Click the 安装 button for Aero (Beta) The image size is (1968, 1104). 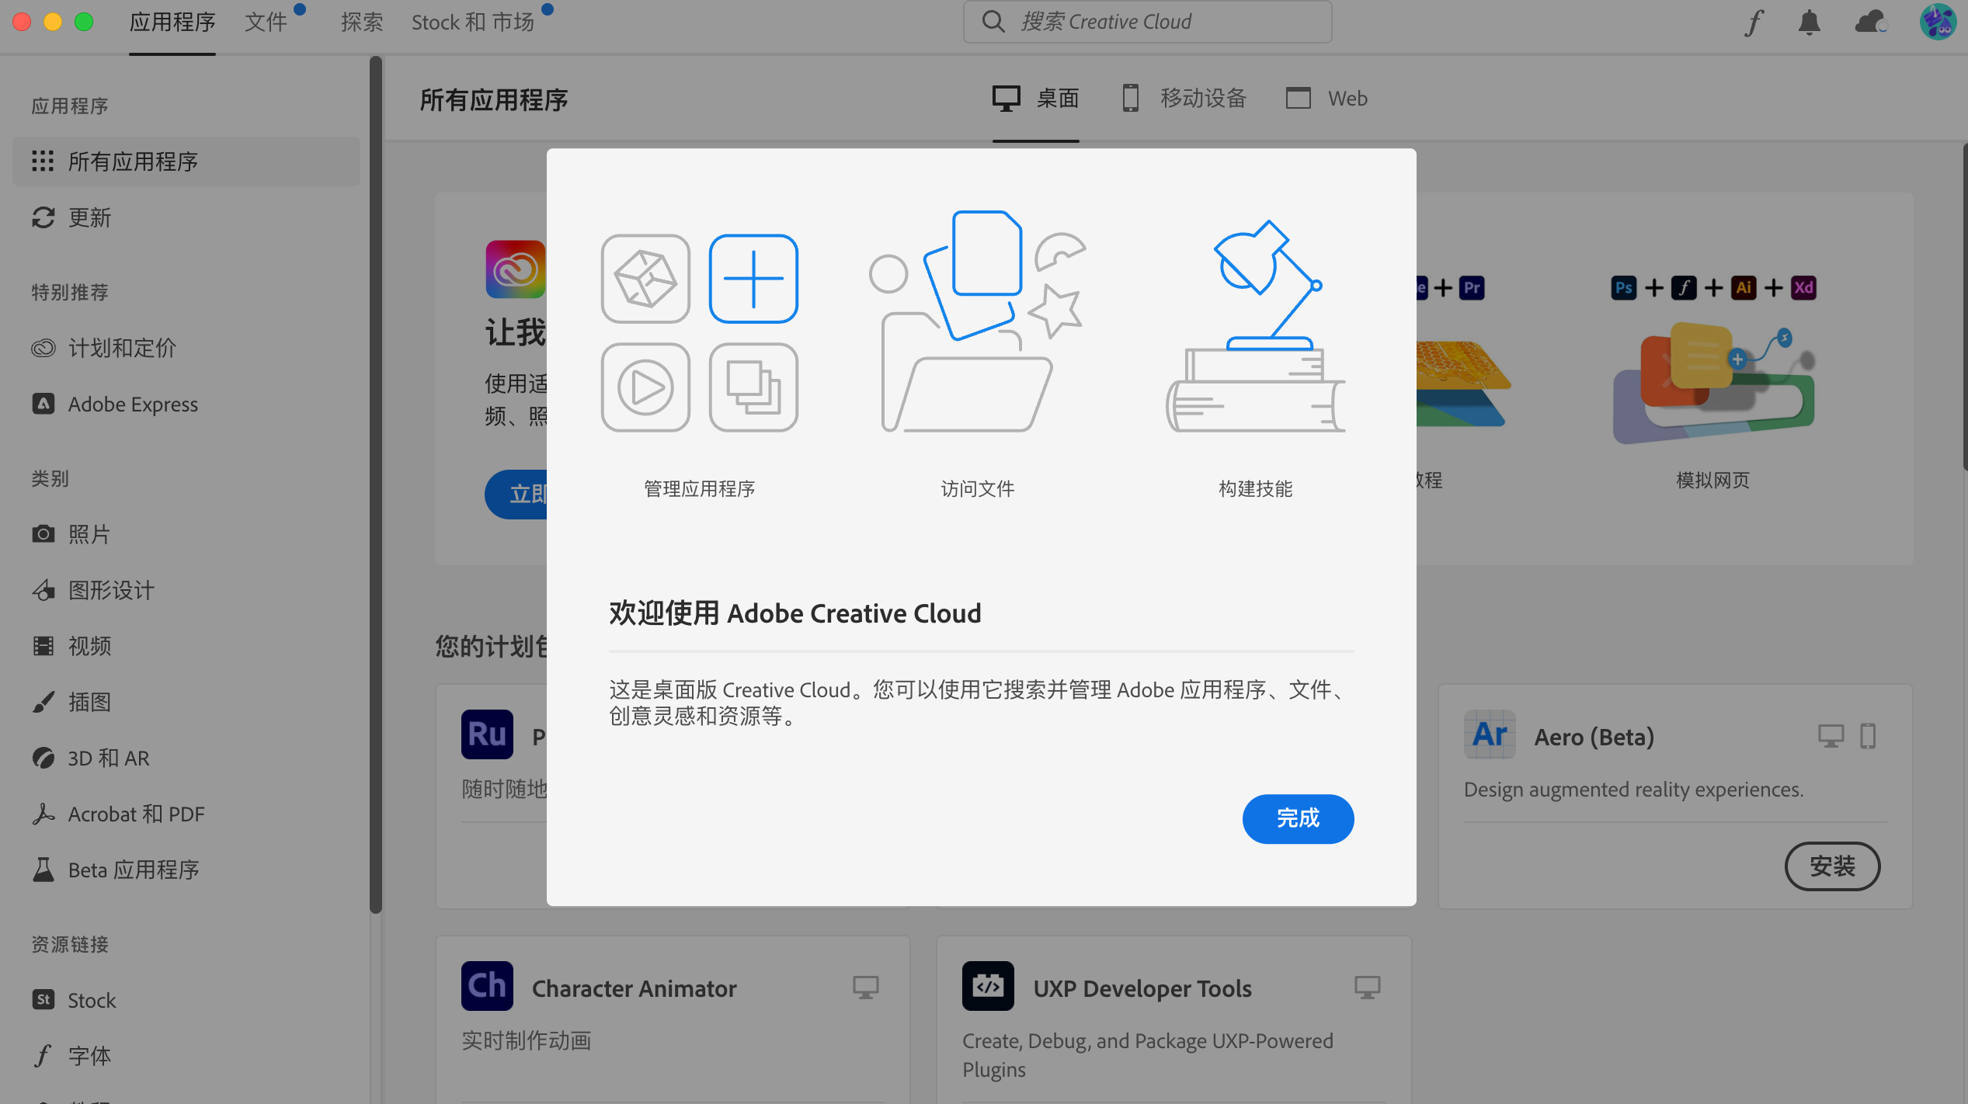[1832, 866]
